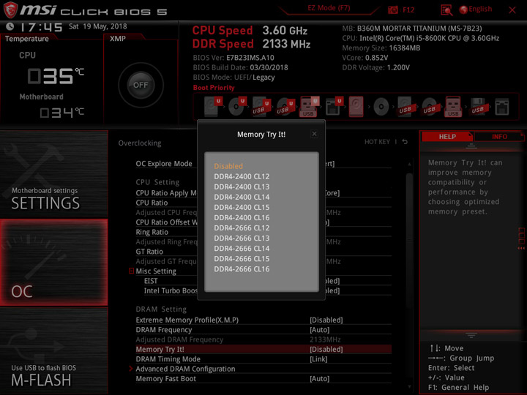Select legacy network boot icon at end
Screen dimensions: 527x395
click(x=502, y=107)
